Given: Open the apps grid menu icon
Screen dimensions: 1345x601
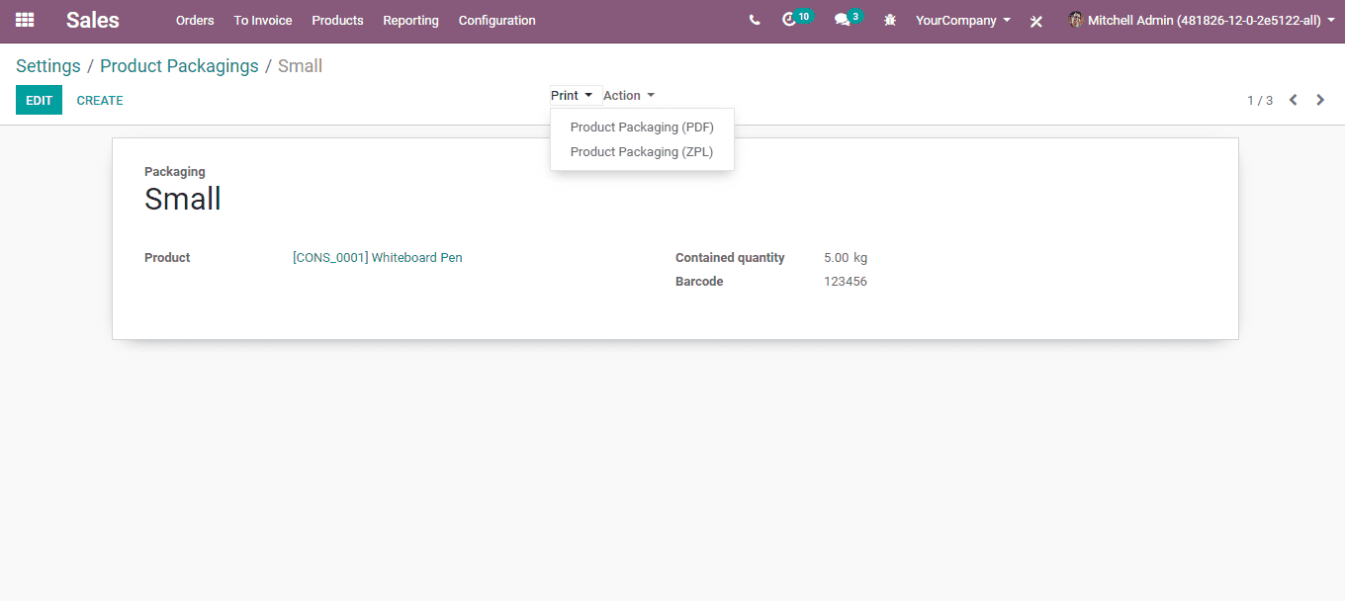Looking at the screenshot, I should coord(25,20).
